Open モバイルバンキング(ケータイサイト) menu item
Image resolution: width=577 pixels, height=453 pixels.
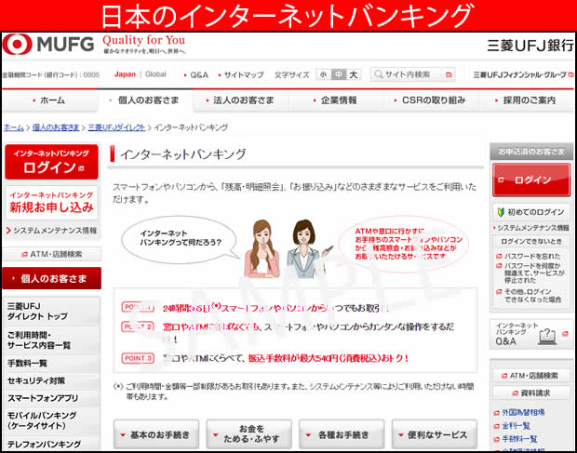[51, 421]
